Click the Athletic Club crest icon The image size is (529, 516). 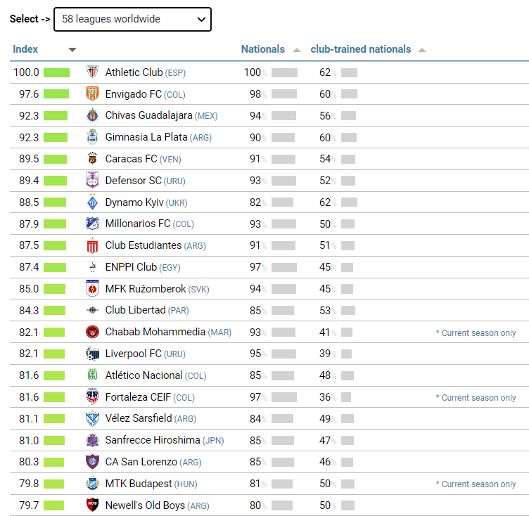click(x=92, y=72)
